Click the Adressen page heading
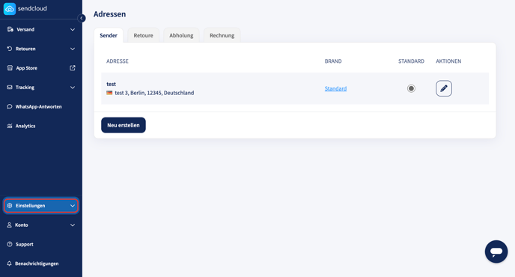The image size is (515, 277). [x=110, y=14]
